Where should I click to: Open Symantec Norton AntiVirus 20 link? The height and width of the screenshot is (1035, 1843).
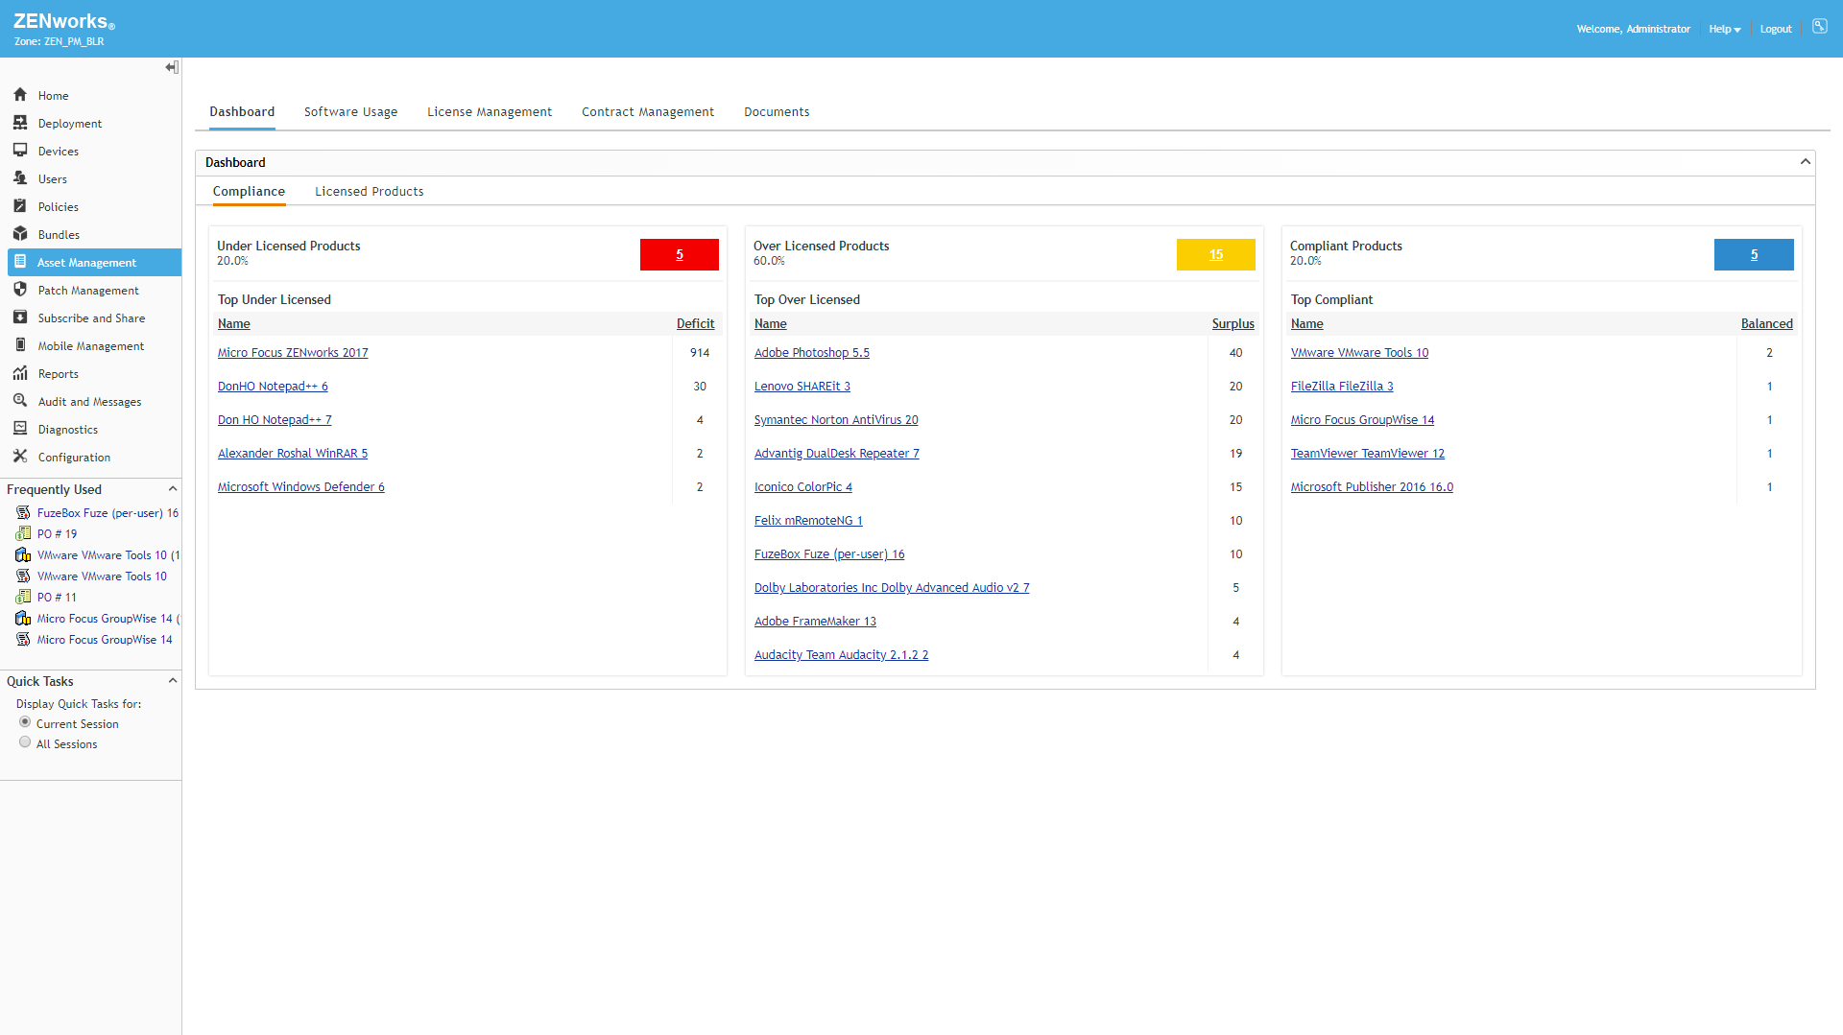point(836,420)
